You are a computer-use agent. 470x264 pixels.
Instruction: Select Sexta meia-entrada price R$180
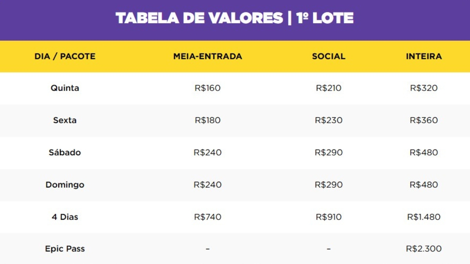[208, 120]
